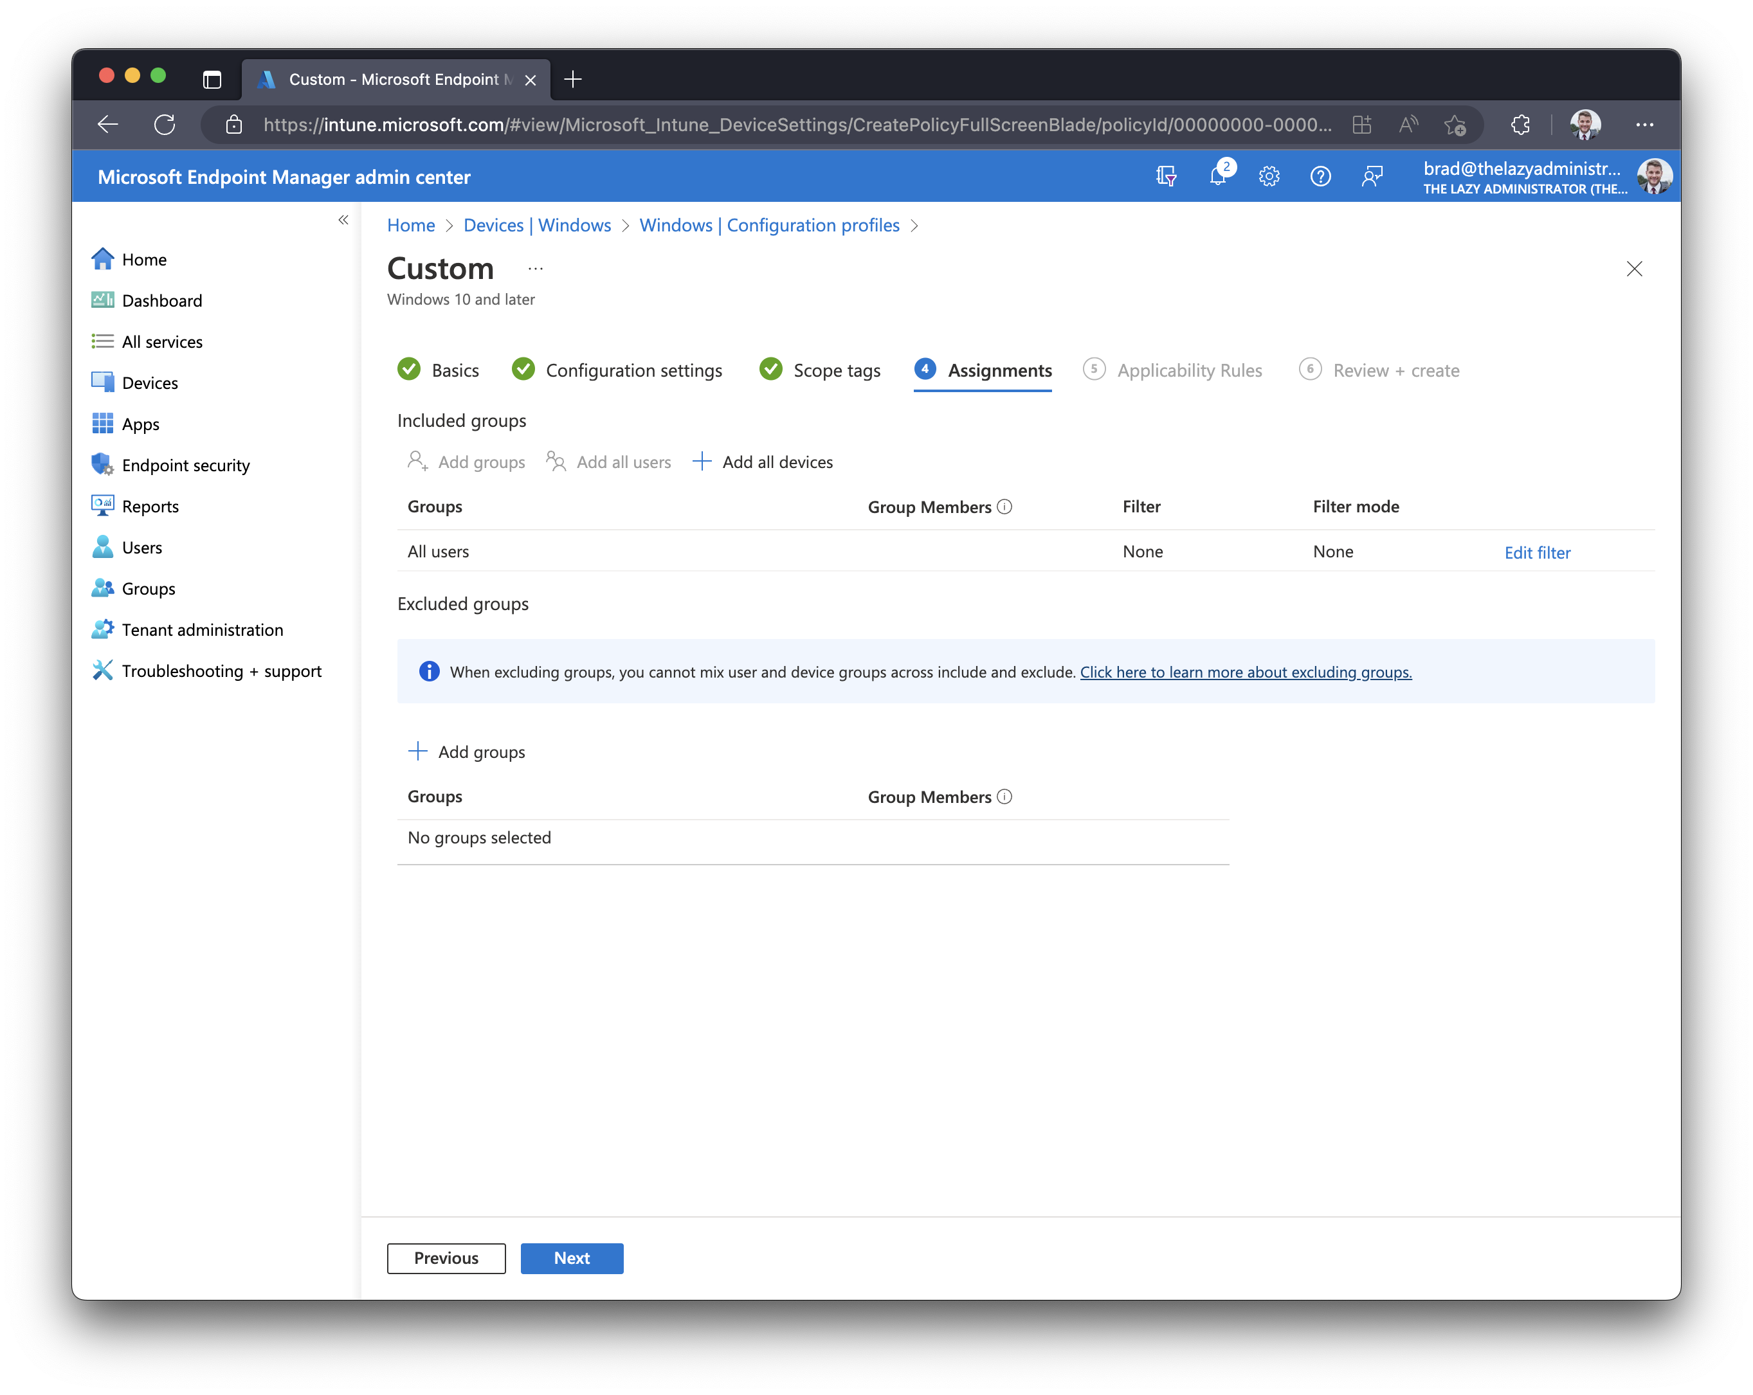Open link about excluding groups

click(1246, 672)
